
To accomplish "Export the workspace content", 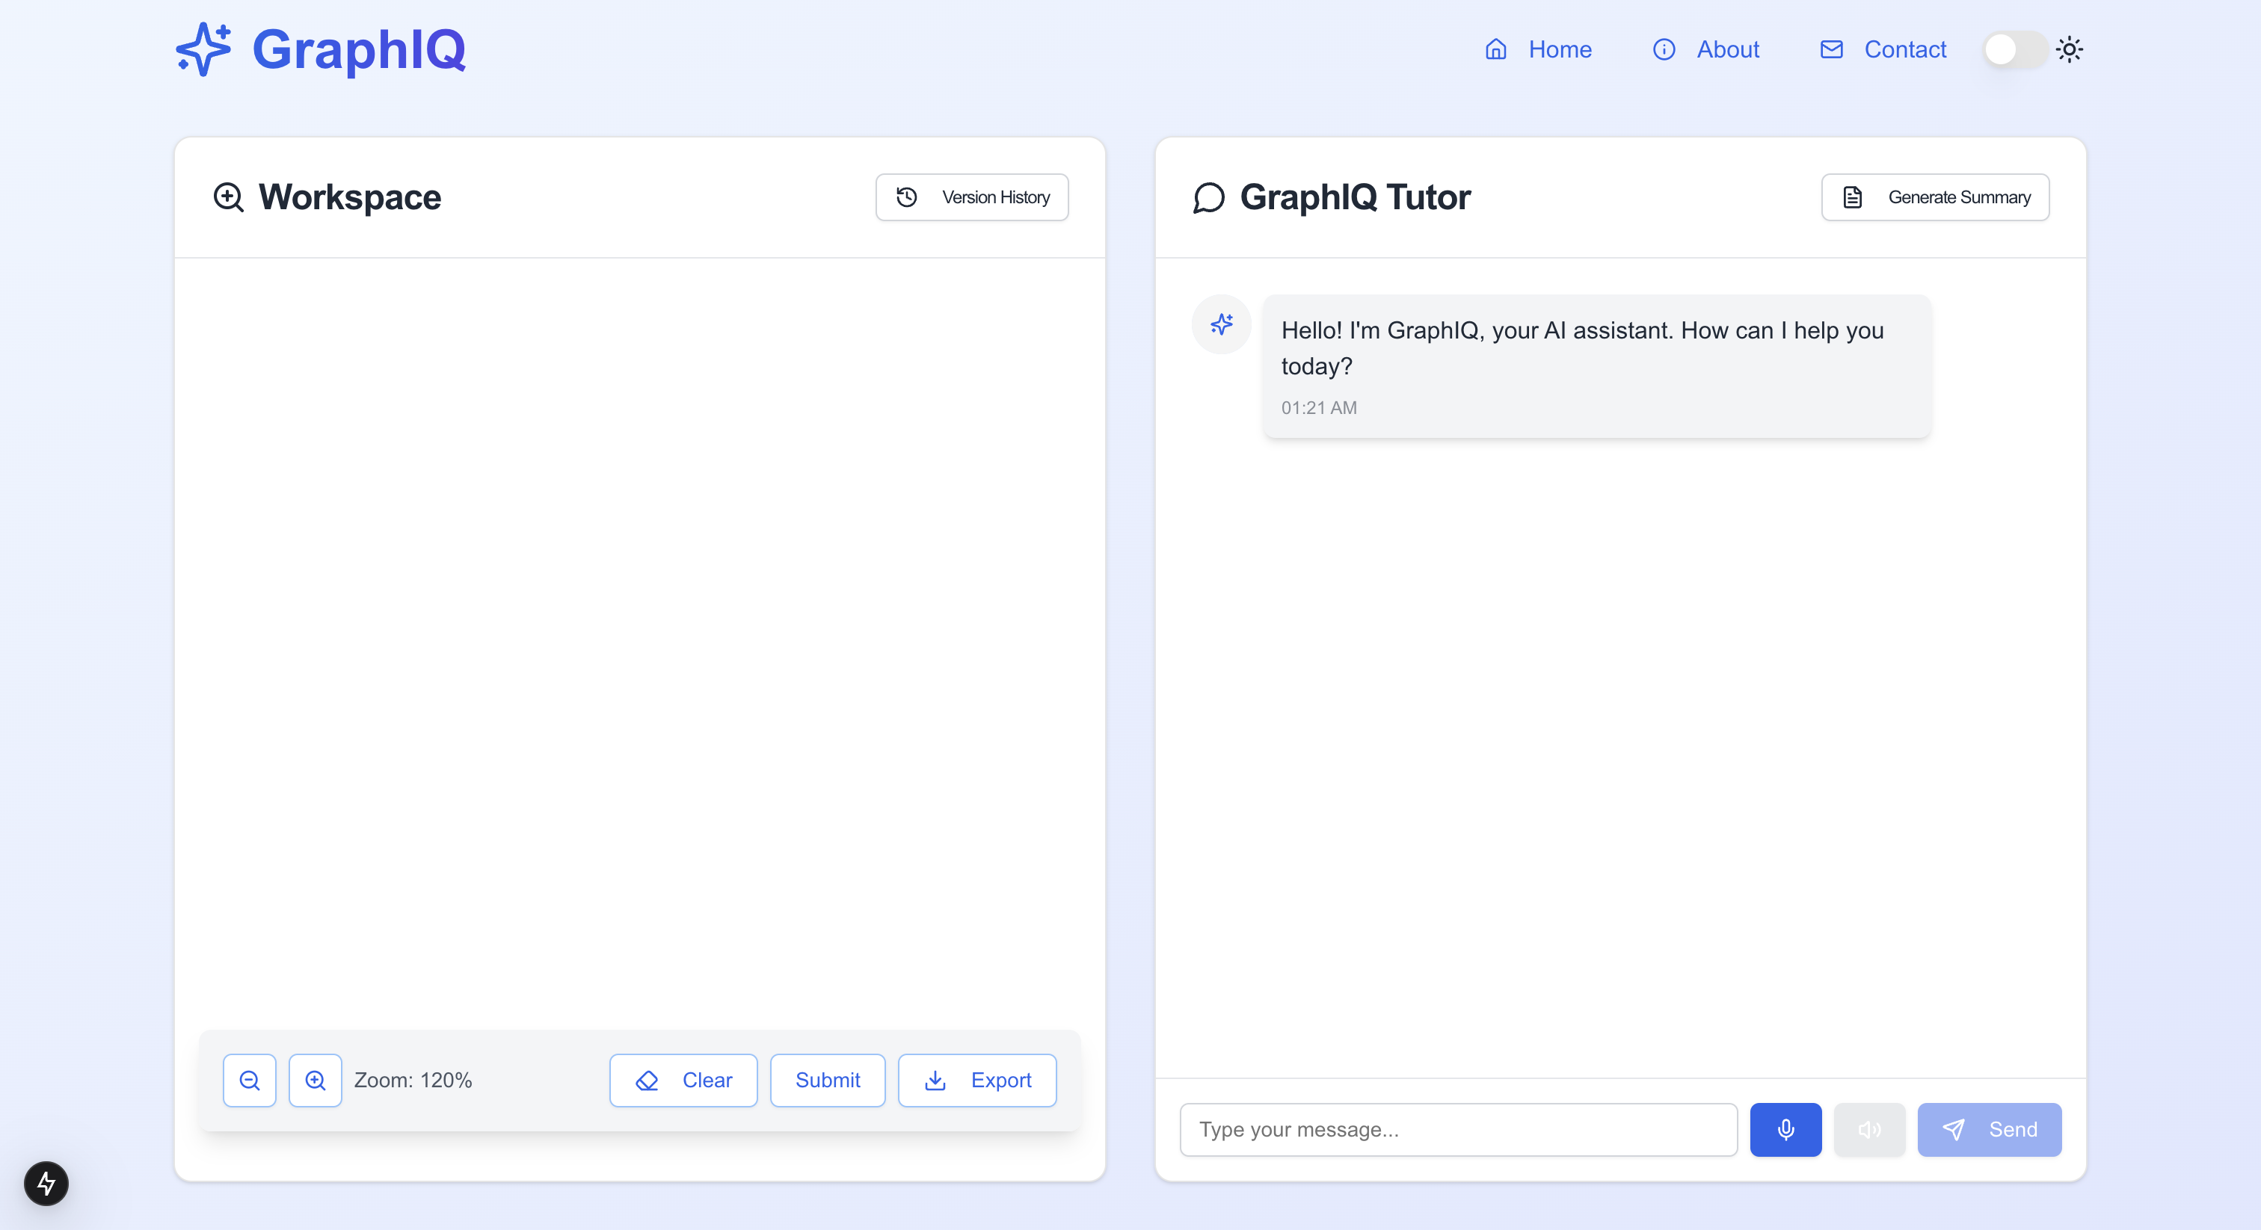I will point(977,1080).
